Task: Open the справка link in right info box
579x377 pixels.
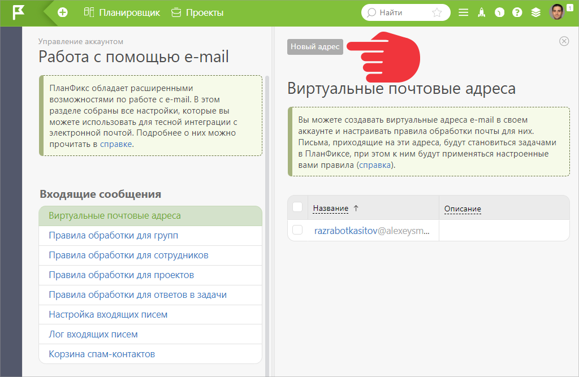Action: click(375, 165)
